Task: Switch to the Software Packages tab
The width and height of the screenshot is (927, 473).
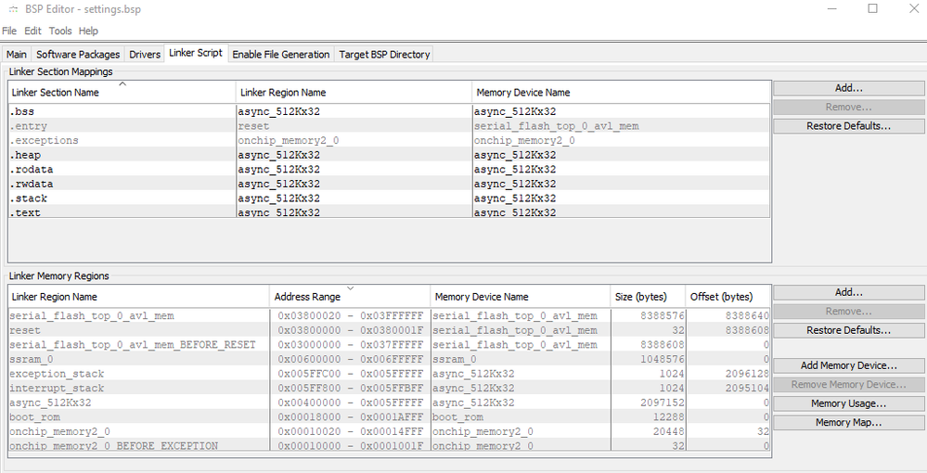Action: [78, 55]
